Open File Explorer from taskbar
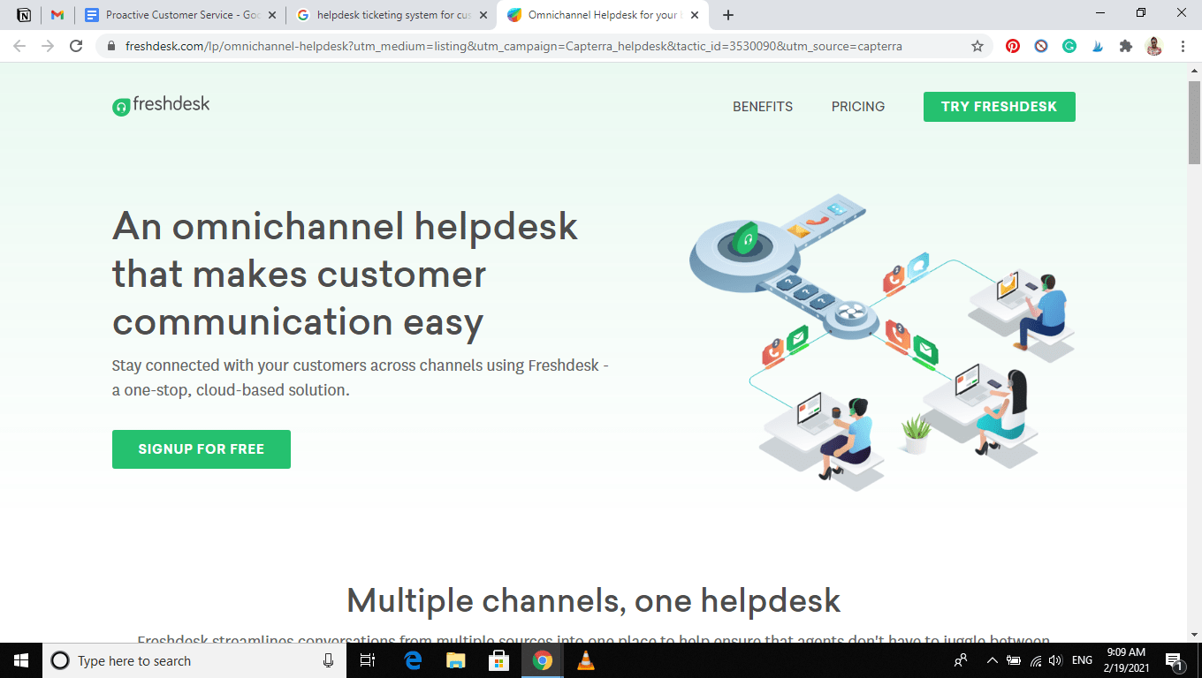 (x=456, y=660)
